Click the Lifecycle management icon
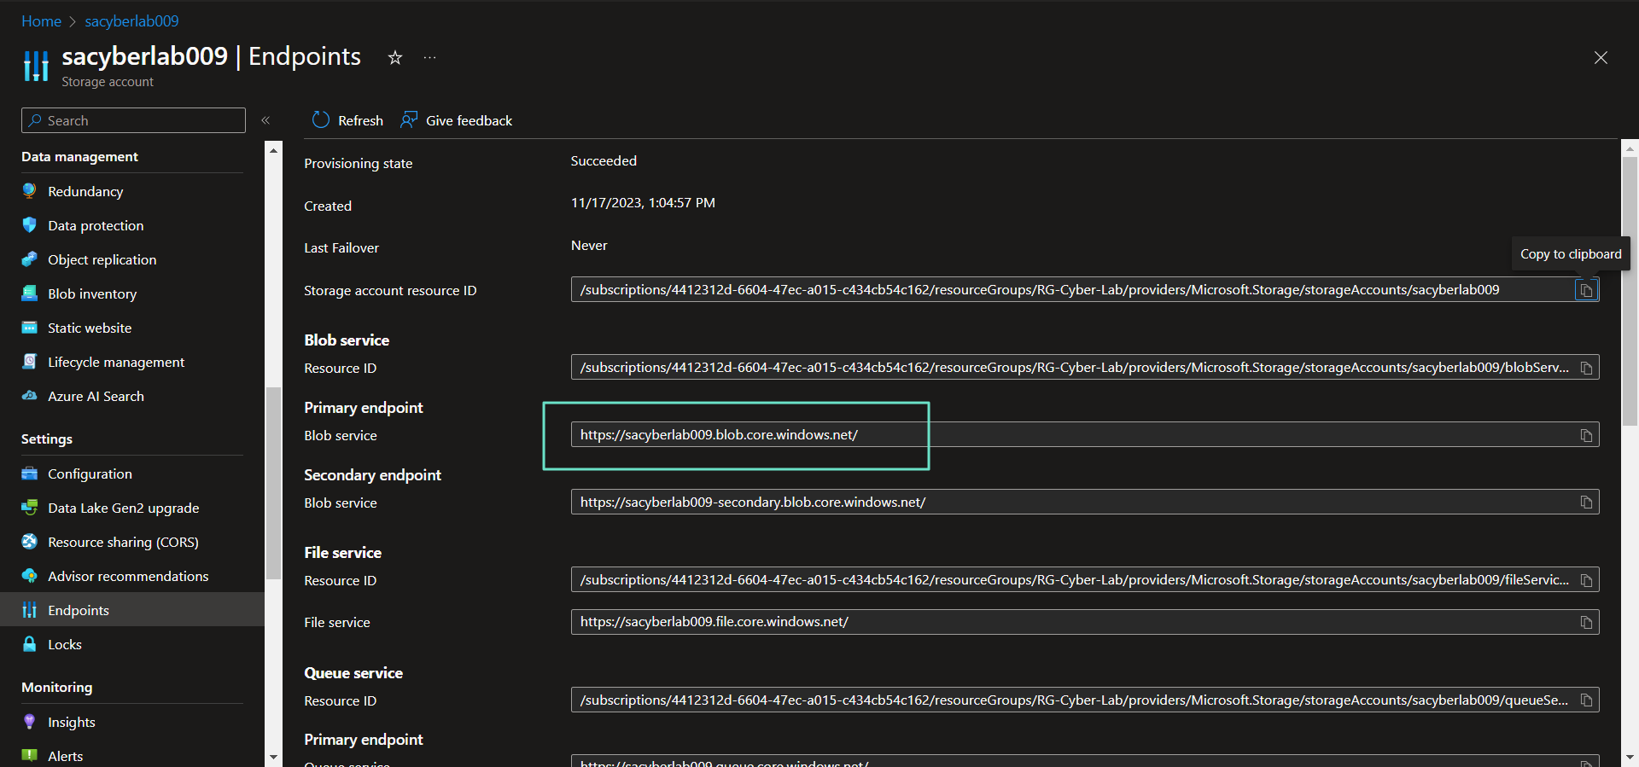Screen dimensions: 1639x767 (x=30, y=362)
